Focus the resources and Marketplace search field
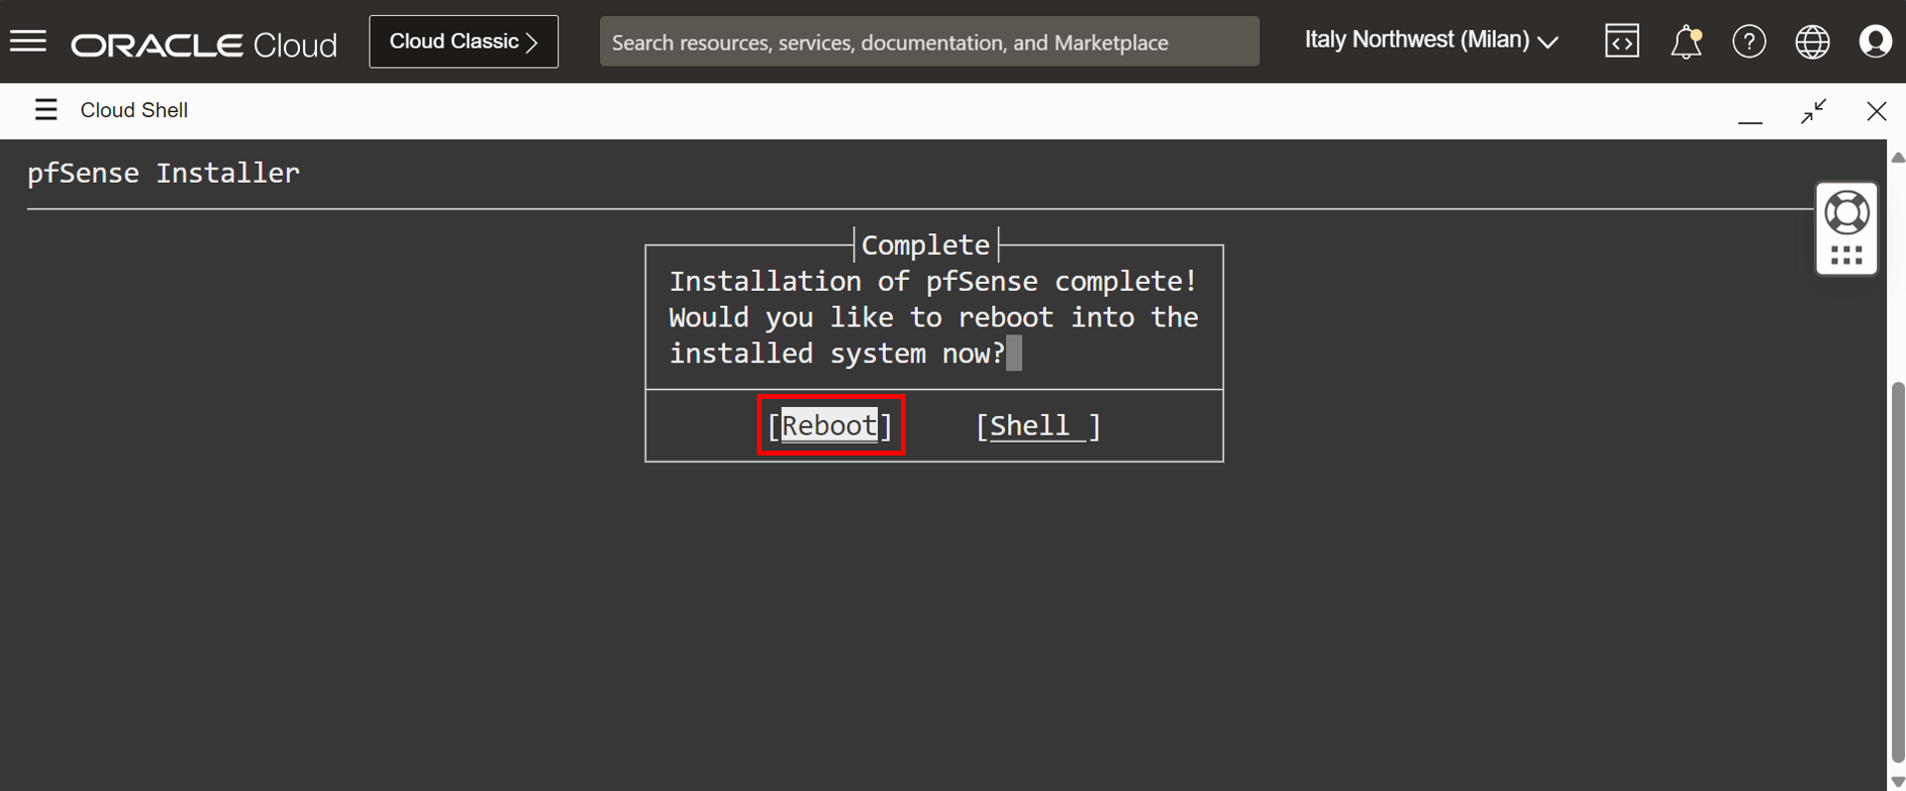Image resolution: width=1906 pixels, height=791 pixels. point(929,42)
